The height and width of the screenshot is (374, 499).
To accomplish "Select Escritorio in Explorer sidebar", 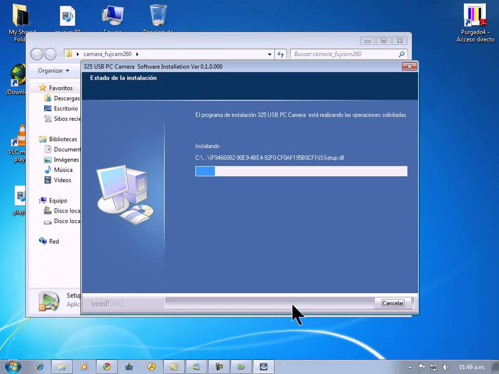I will 66,109.
